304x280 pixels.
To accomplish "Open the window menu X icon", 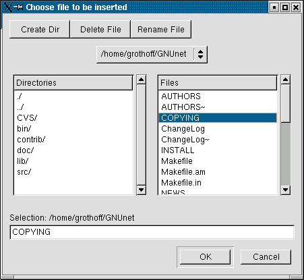I will tap(7, 7).
